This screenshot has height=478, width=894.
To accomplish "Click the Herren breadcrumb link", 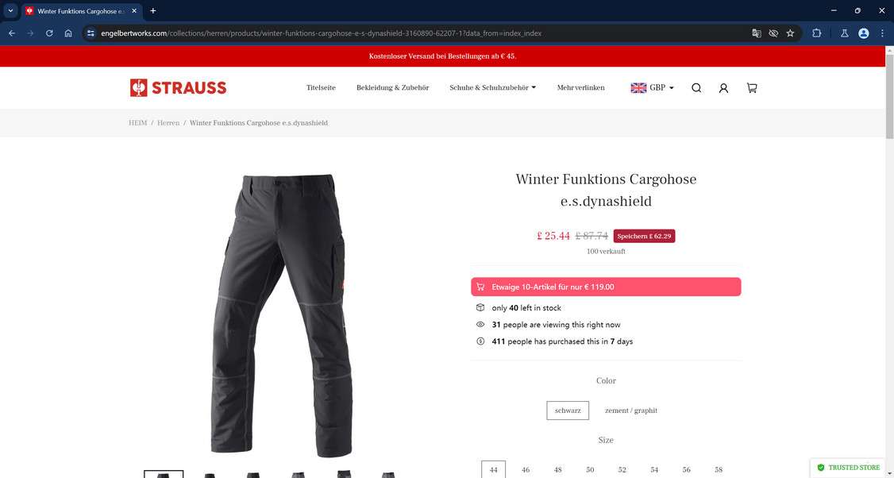I will click(x=168, y=122).
